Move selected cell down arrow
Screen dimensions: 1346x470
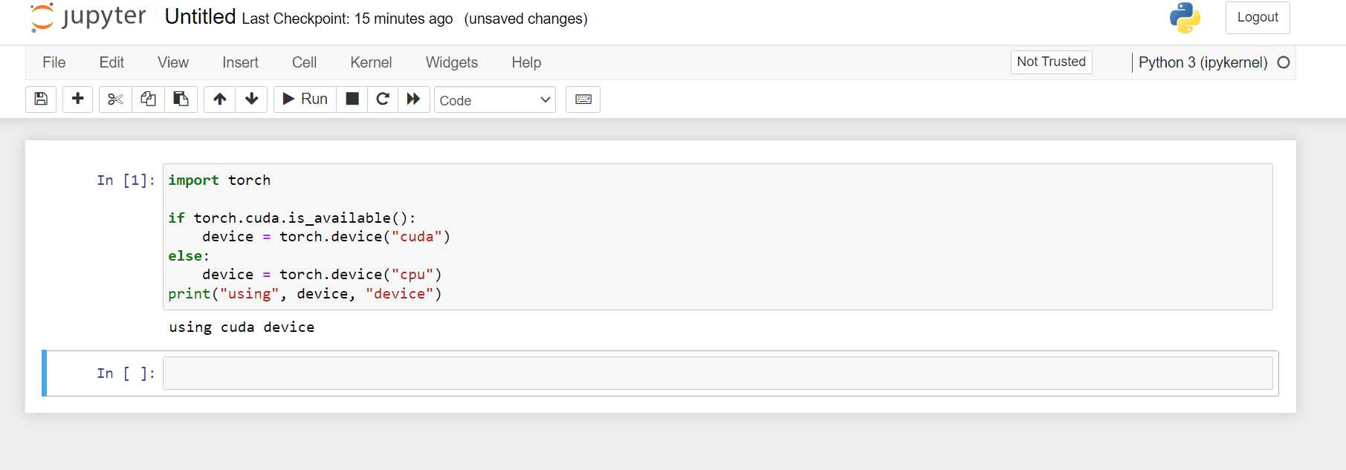pyautogui.click(x=252, y=99)
